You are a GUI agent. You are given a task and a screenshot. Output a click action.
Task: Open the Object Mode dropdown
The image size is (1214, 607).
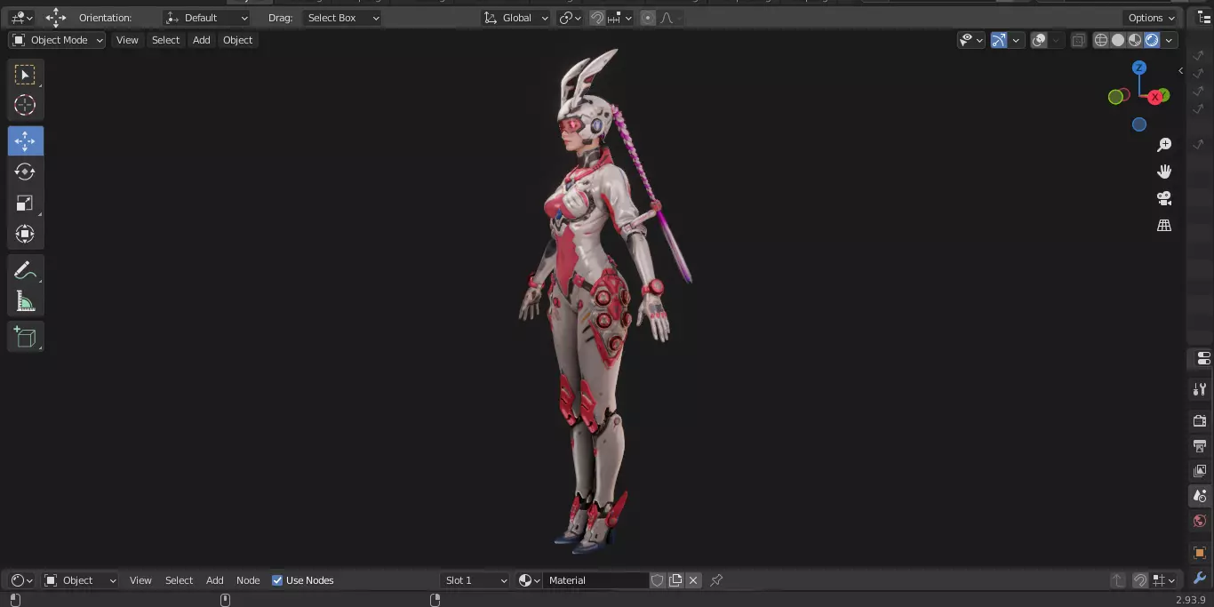pyautogui.click(x=58, y=40)
